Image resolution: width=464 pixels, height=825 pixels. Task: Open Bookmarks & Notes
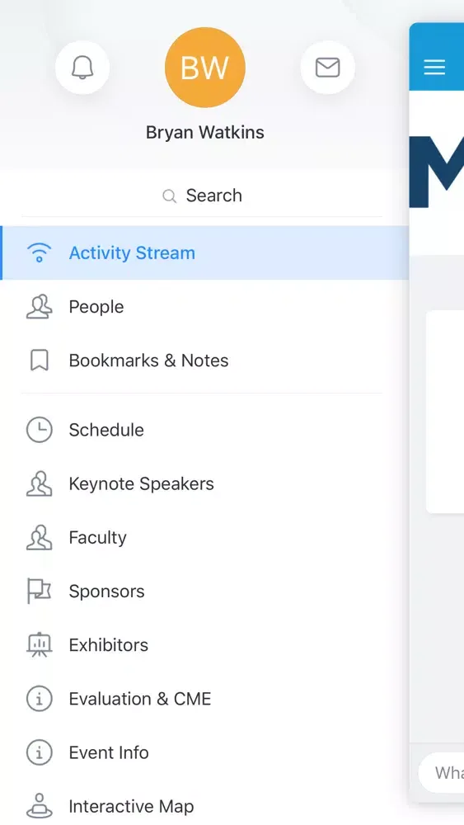coord(205,361)
